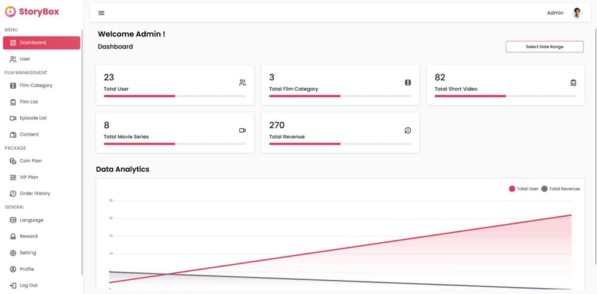Open the Select Date Range picker
597x294 pixels.
(x=544, y=47)
